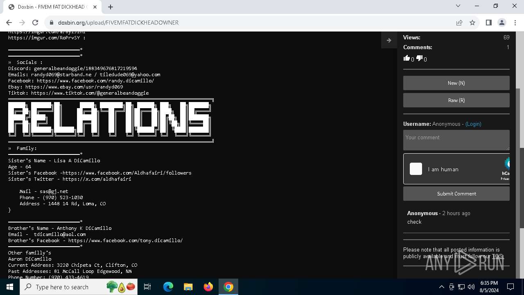Click the view count 69

tap(506, 37)
